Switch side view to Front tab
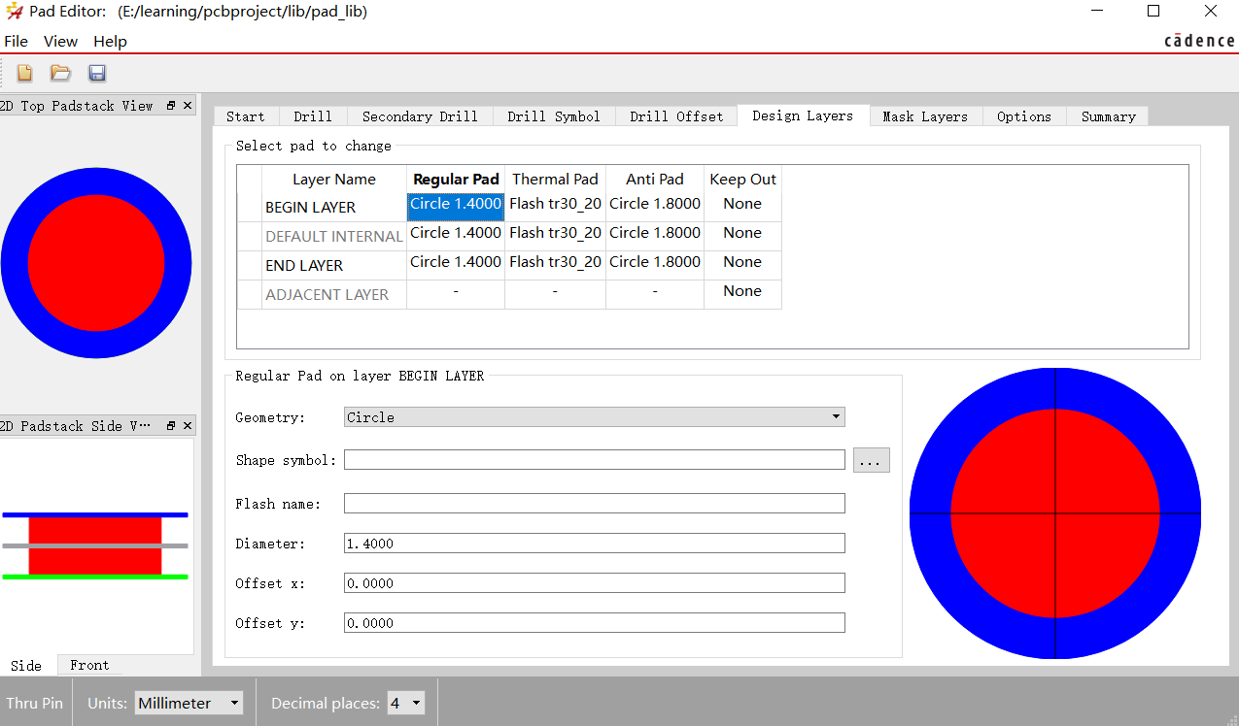Viewport: 1239px width, 726px height. point(89,665)
